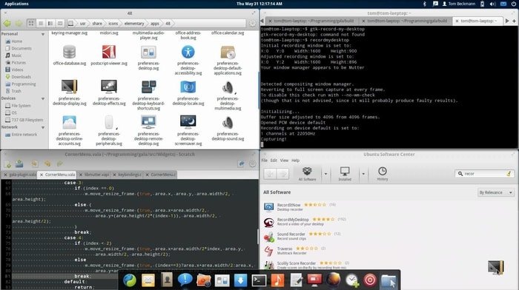Switch file manager to icon grid view
Image resolution: width=519 pixels, height=290 pixels.
coord(31,24)
